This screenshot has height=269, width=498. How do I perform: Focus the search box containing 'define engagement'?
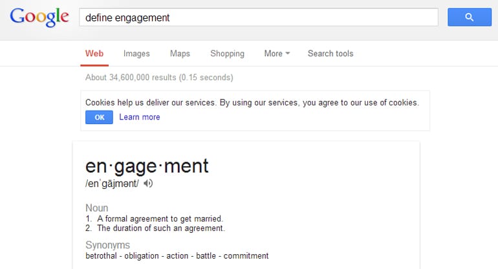click(259, 17)
